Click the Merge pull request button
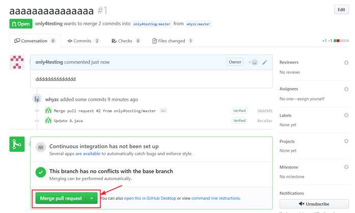The image size is (355, 213). 61,198
